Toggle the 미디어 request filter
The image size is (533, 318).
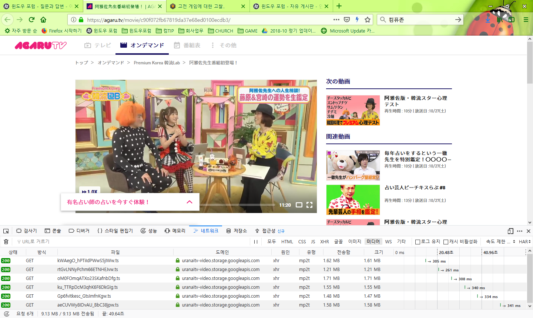pos(373,241)
